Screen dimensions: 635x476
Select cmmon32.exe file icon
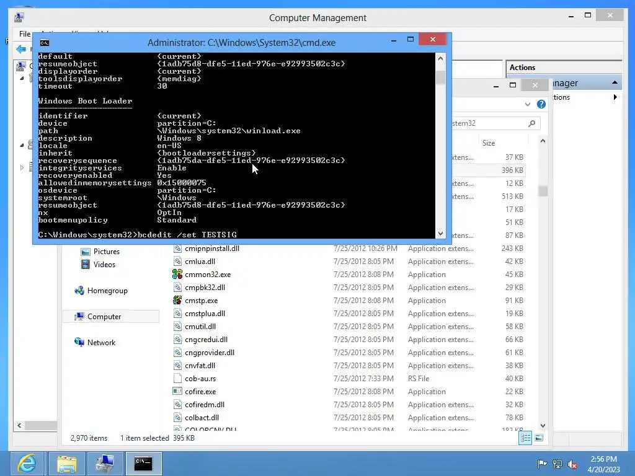[x=177, y=275]
